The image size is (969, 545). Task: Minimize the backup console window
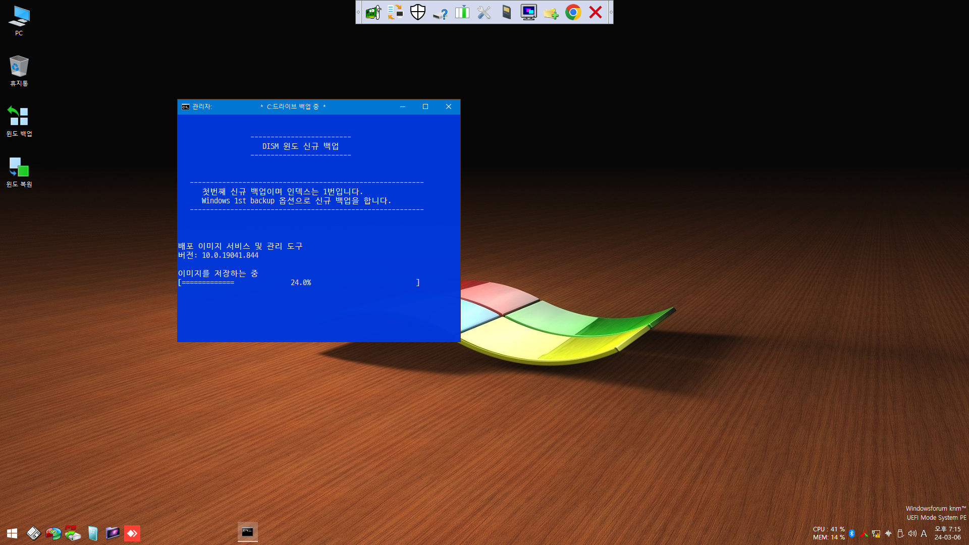[x=403, y=106]
